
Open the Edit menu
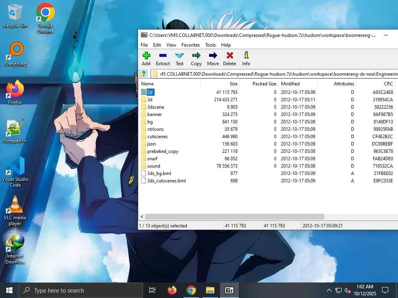(157, 45)
